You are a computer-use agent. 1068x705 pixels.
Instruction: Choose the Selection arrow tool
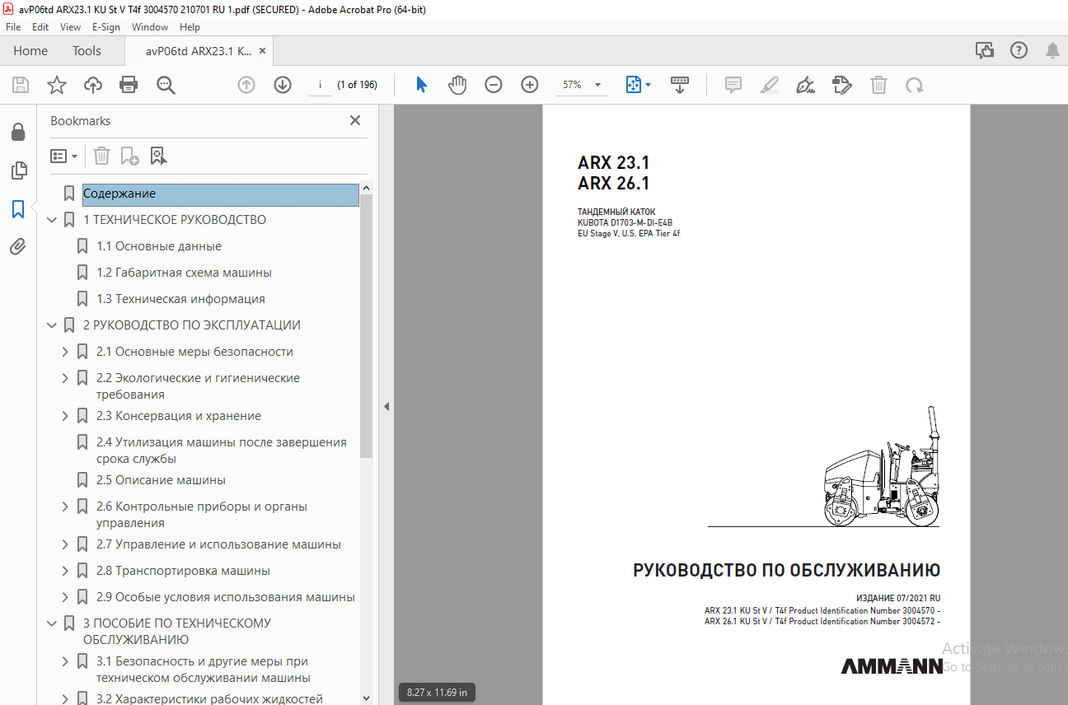tap(421, 85)
